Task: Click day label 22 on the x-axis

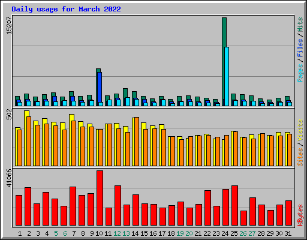Action: click(207, 233)
